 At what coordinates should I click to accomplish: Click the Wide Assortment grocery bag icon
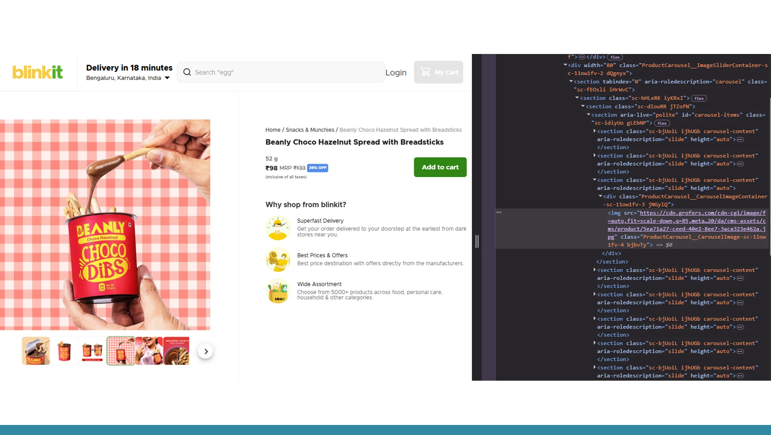click(x=278, y=291)
